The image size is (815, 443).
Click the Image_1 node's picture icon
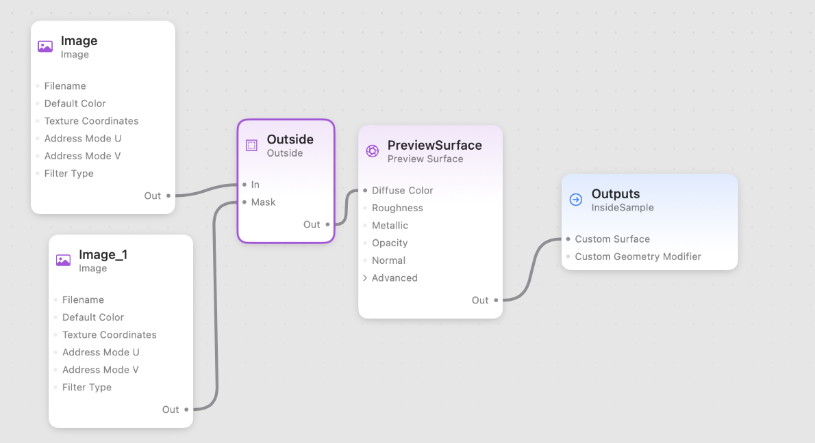click(x=63, y=260)
